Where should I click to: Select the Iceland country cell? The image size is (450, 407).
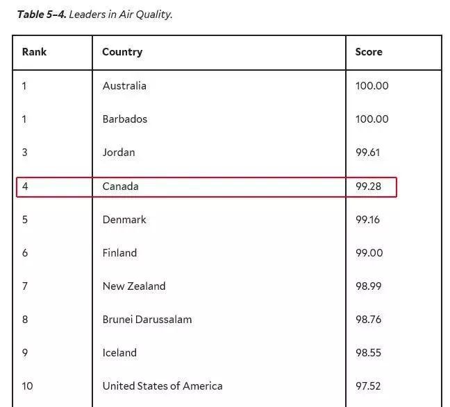coord(119,352)
